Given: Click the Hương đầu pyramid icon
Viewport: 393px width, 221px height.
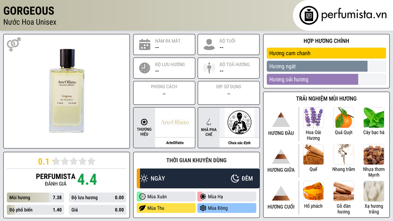Looking at the screenshot, I should click(x=281, y=120).
